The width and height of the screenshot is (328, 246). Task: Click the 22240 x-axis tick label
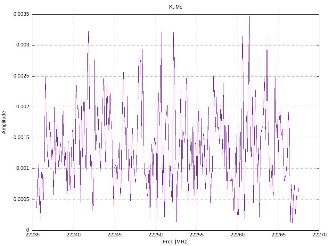click(x=73, y=235)
